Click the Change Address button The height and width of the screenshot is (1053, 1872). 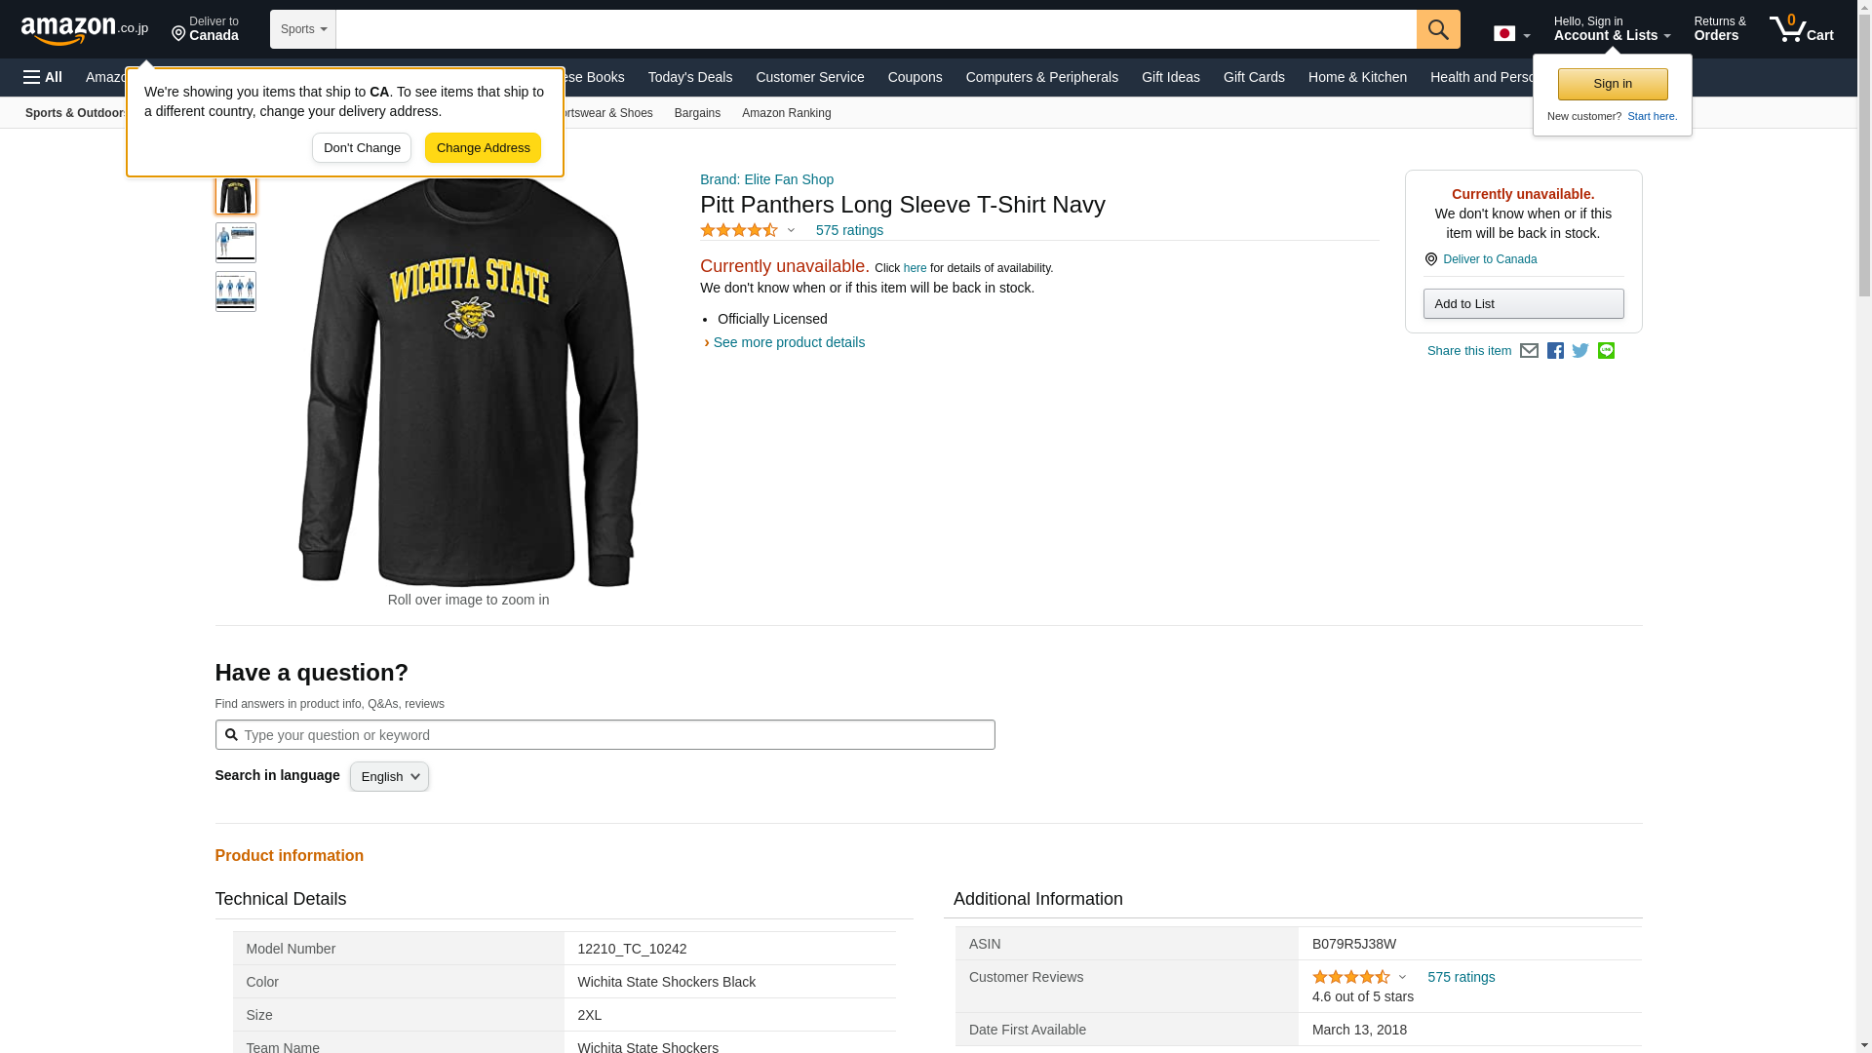coord(483,148)
